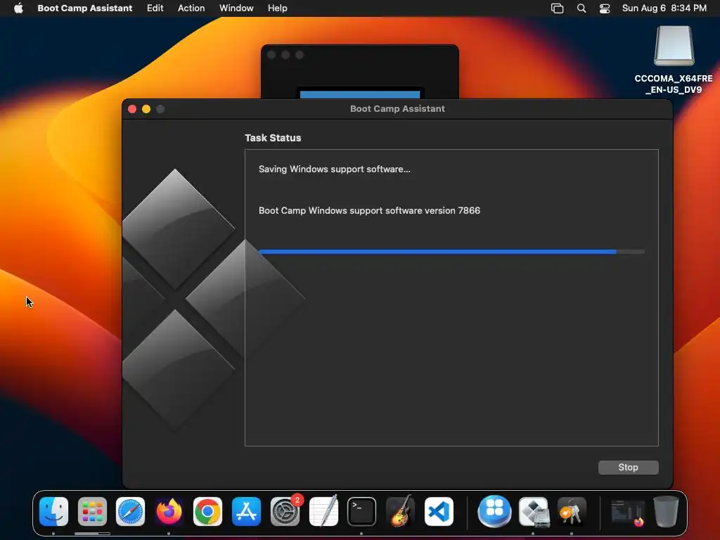Click the date and time in menu bar

[x=664, y=8]
